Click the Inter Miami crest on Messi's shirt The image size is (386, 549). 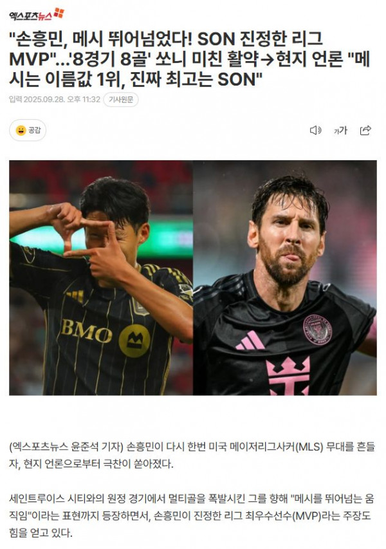(318, 329)
